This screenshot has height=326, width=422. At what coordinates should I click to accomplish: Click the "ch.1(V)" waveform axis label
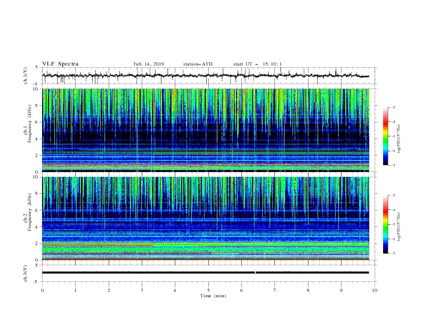point(26,76)
